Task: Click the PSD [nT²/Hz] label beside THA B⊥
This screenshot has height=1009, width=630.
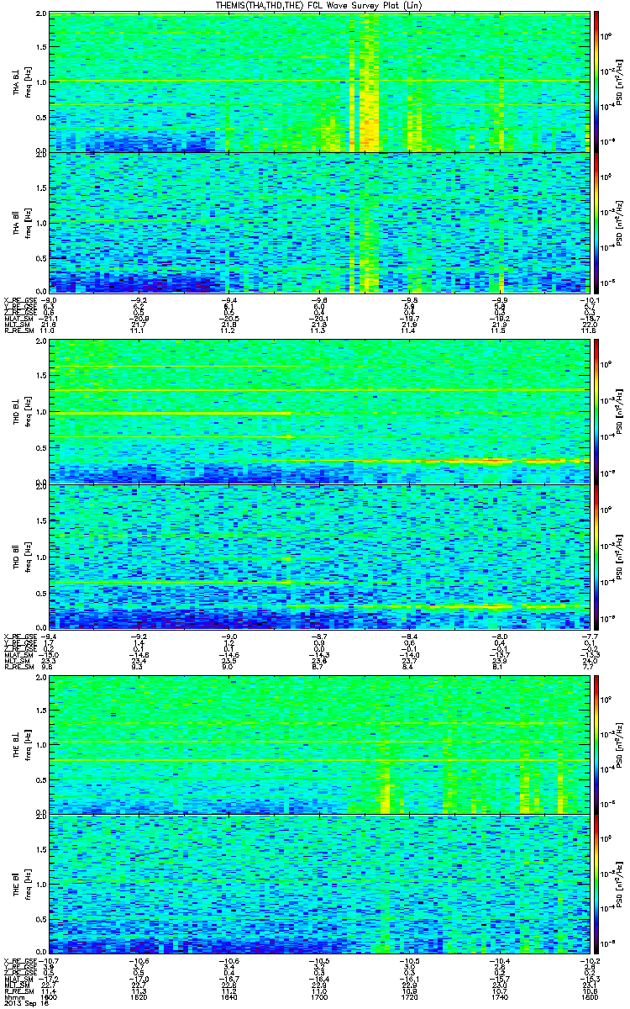Action: click(621, 82)
